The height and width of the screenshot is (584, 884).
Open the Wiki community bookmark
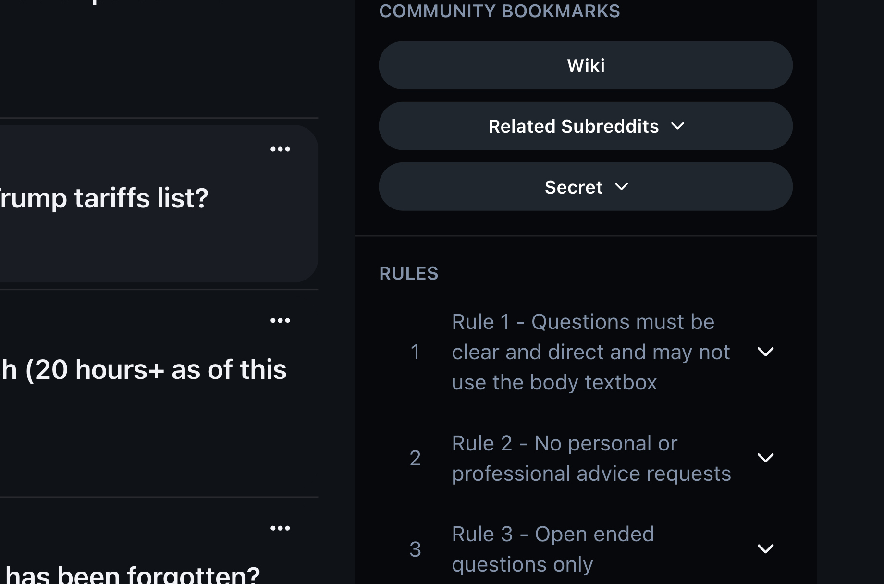click(x=586, y=65)
